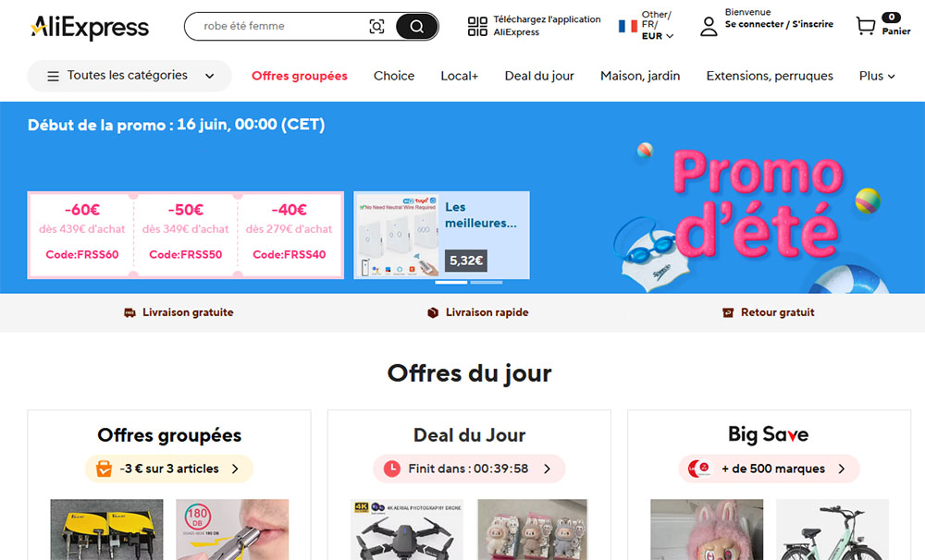
Task: Click the Se connecter / S'inscrire link
Action: tap(779, 24)
